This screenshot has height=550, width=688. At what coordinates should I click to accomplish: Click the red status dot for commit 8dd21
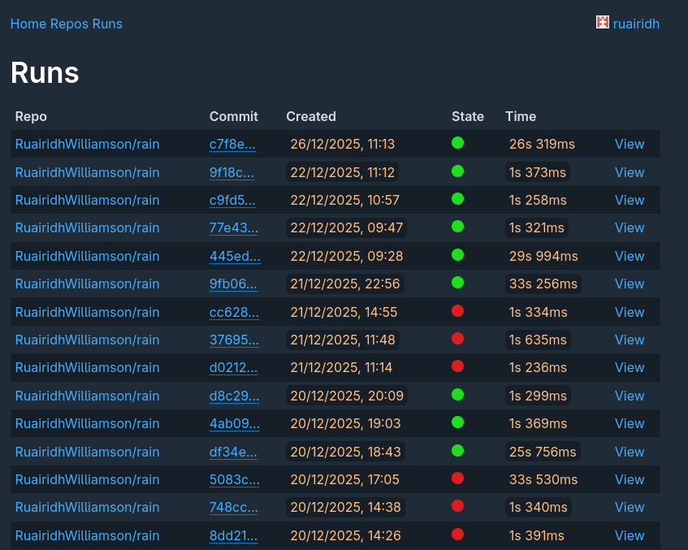pyautogui.click(x=457, y=534)
